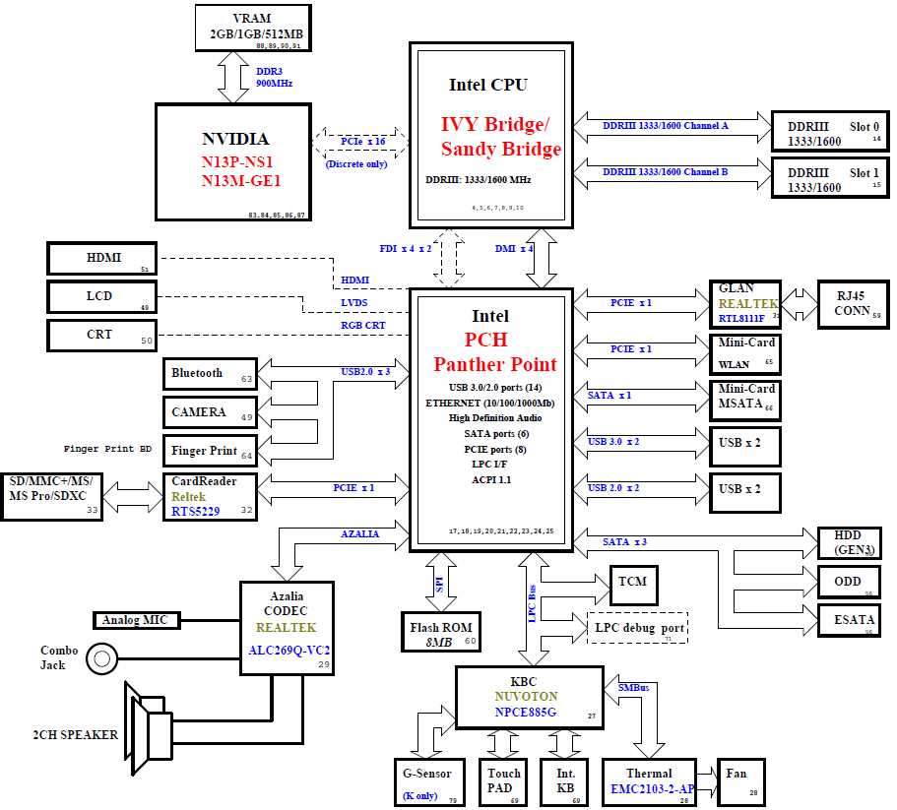Click the 2CH SPEAKER symbol
Viewport: 897px width, 810px height.
[148, 727]
